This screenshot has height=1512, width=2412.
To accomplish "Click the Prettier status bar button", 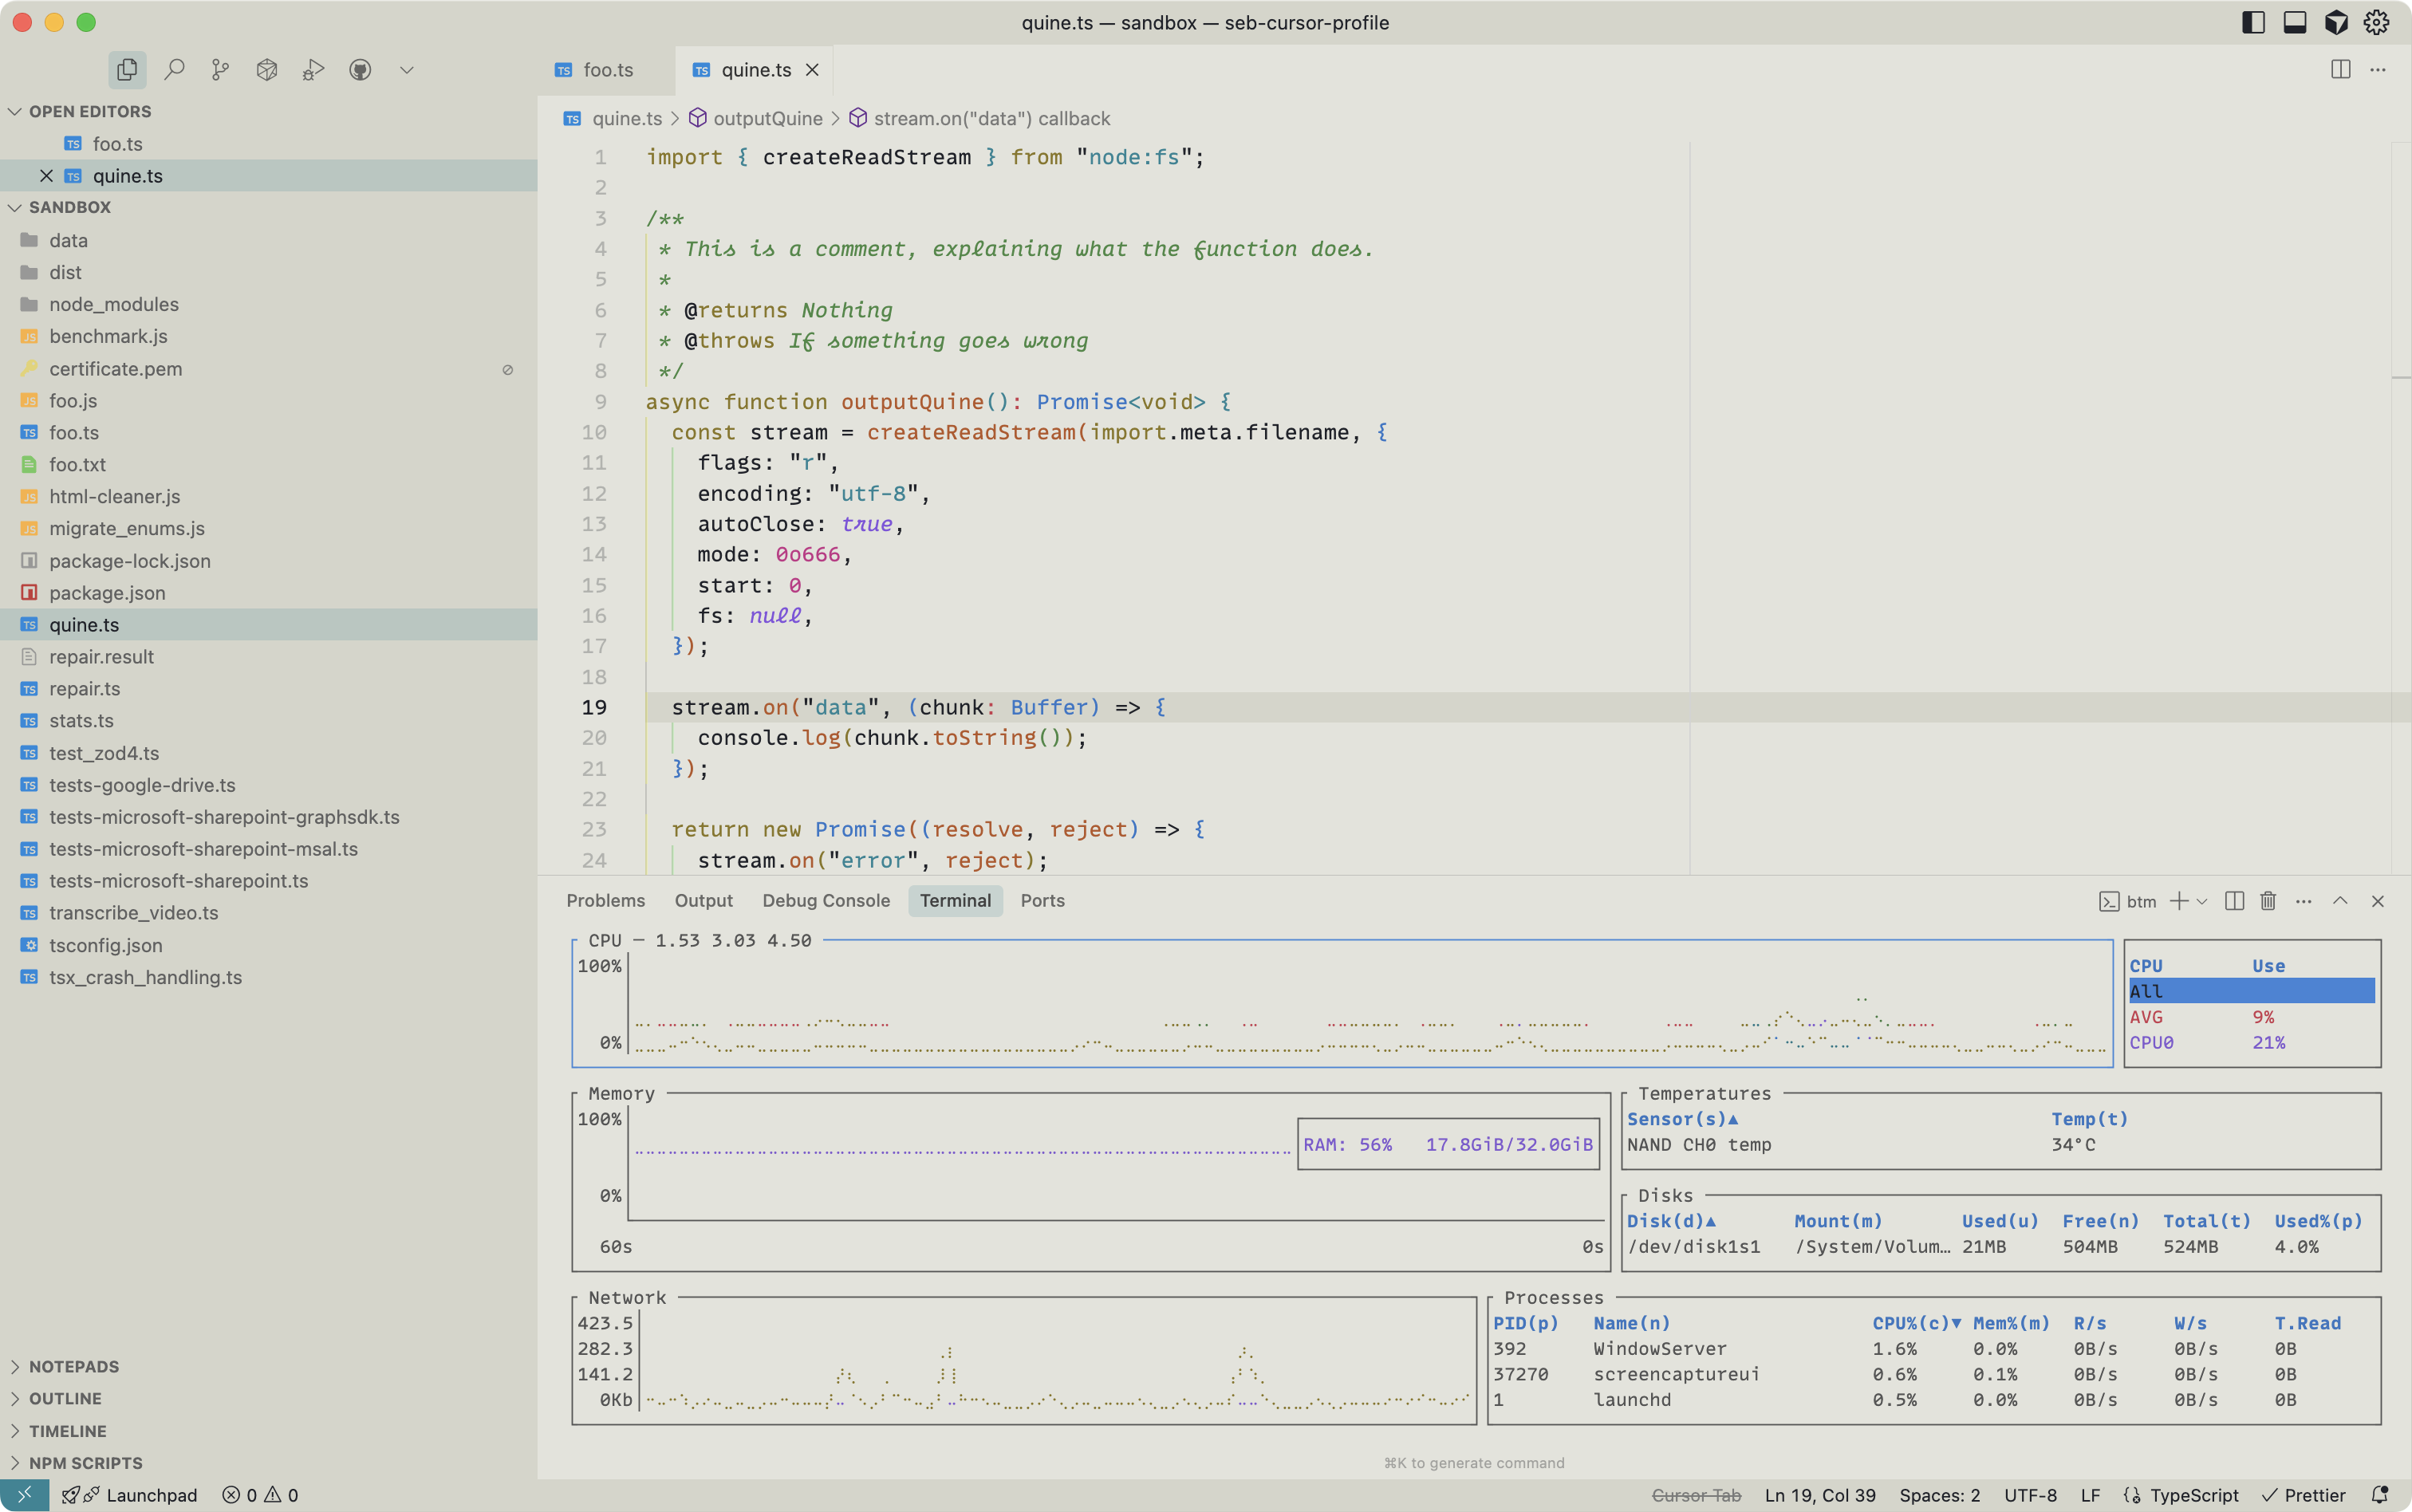I will pos(2305,1495).
